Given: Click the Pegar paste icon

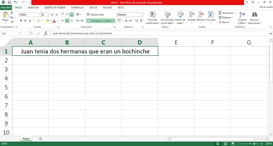Looking at the screenshot, I should click(5, 15).
